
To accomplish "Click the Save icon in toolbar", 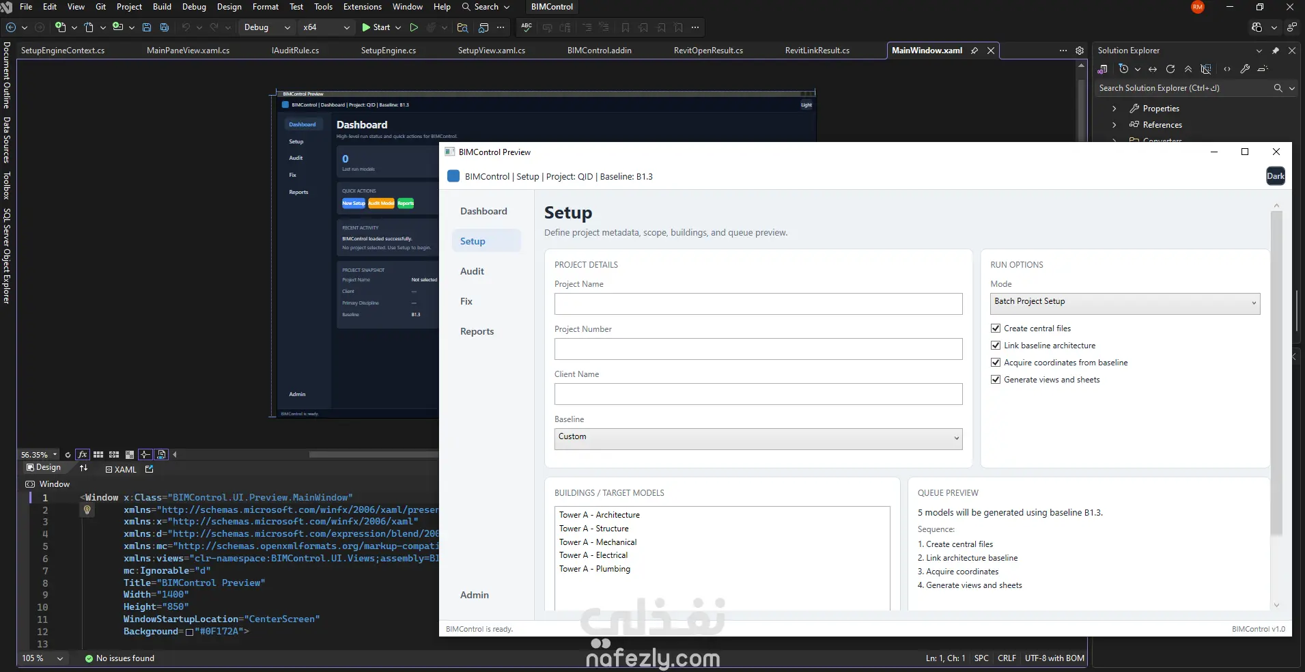I will coord(147,27).
